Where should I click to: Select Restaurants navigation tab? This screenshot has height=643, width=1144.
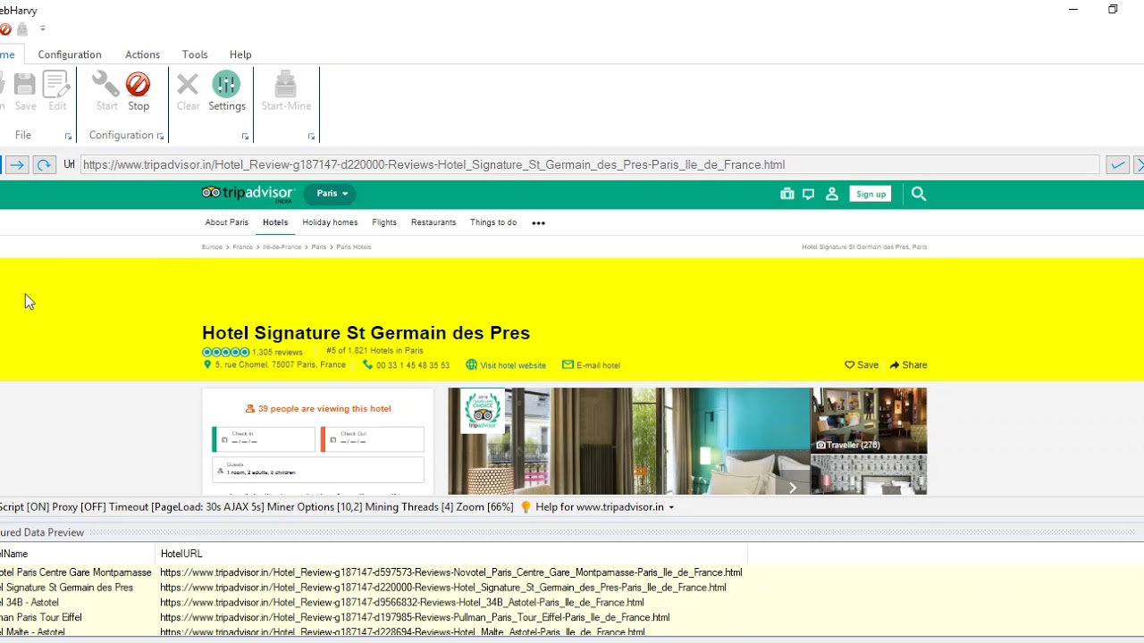[x=433, y=222]
